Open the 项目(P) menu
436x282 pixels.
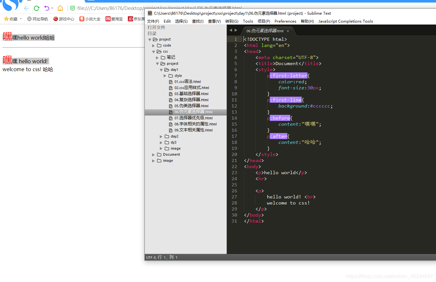coord(264,21)
